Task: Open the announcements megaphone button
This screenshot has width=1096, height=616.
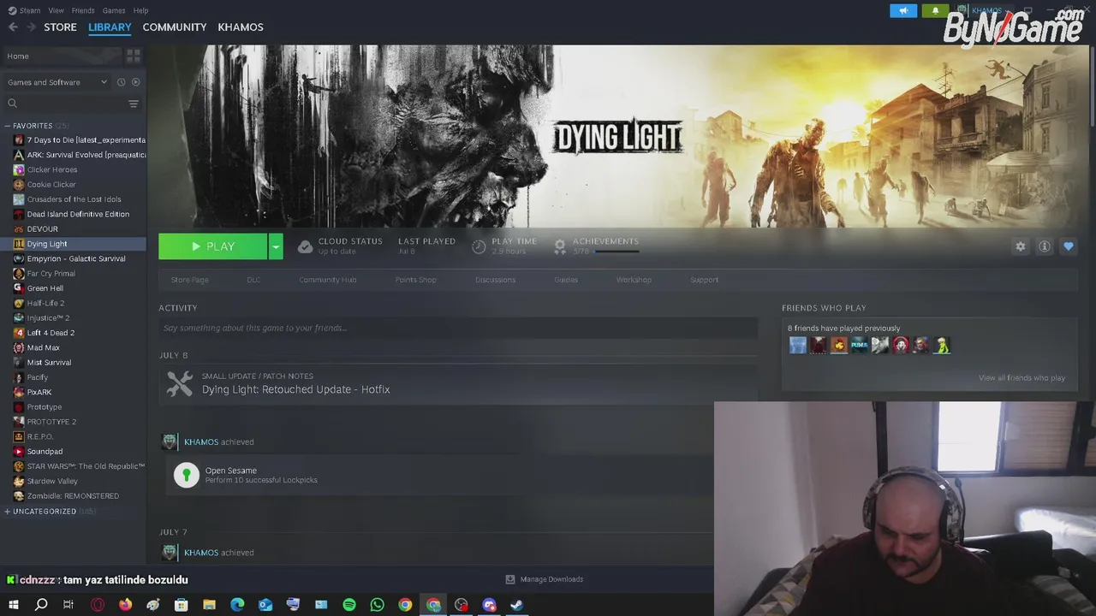Action: click(x=903, y=10)
